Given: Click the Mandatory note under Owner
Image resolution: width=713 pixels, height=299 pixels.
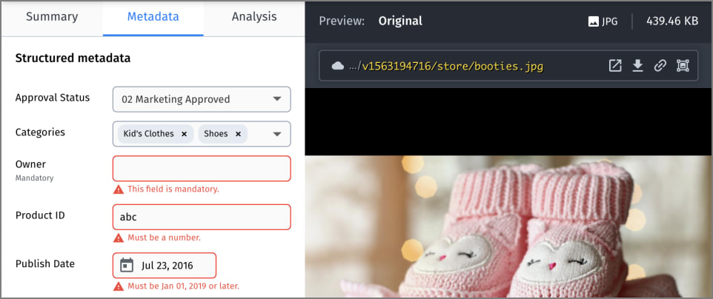Looking at the screenshot, I should (35, 178).
